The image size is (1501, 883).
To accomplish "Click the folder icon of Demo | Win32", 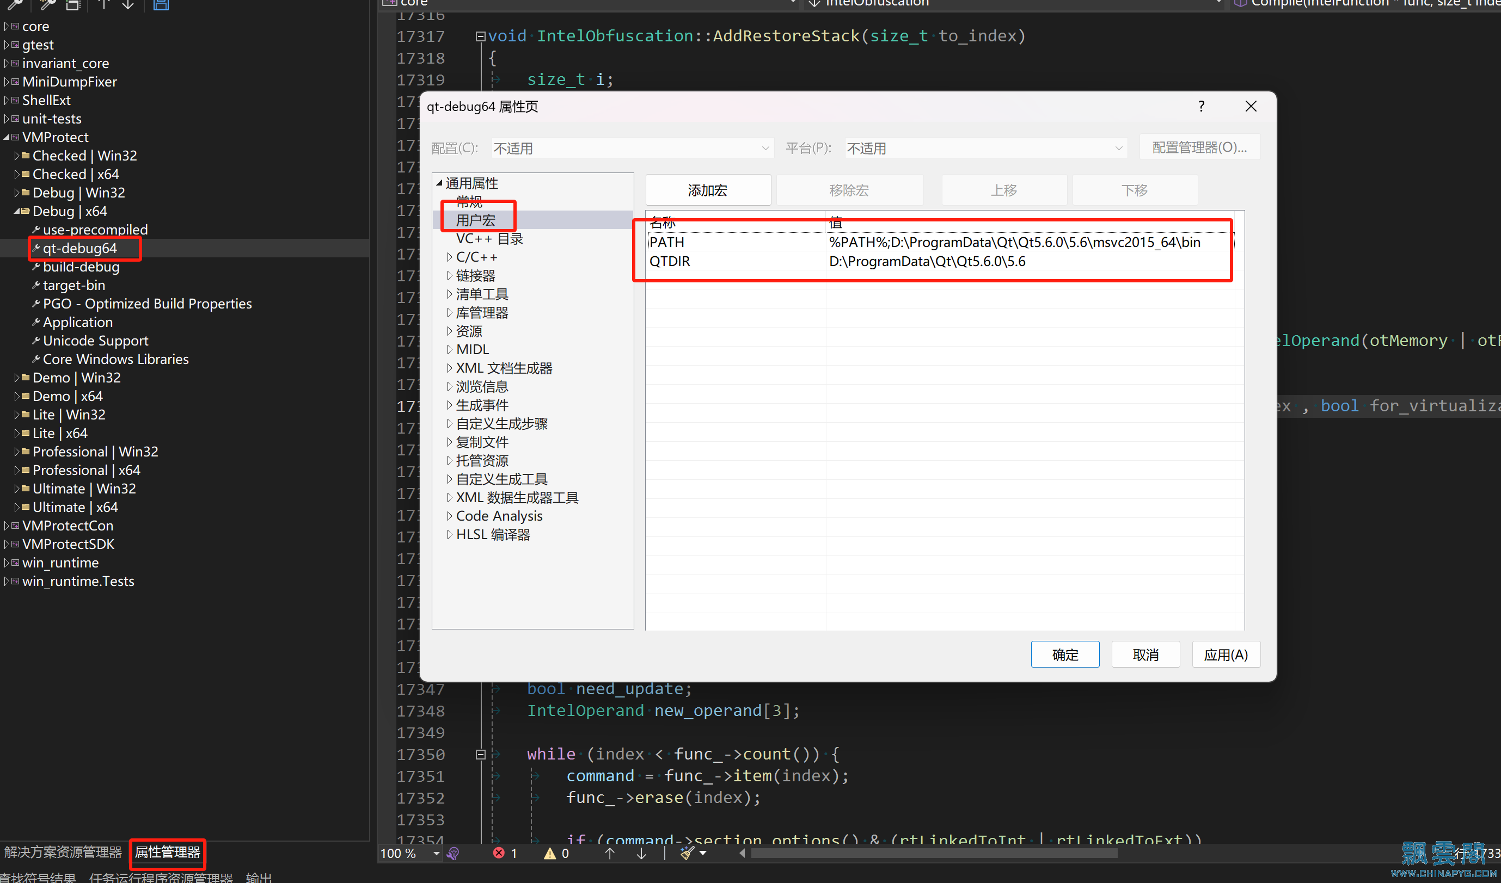I will 26,378.
